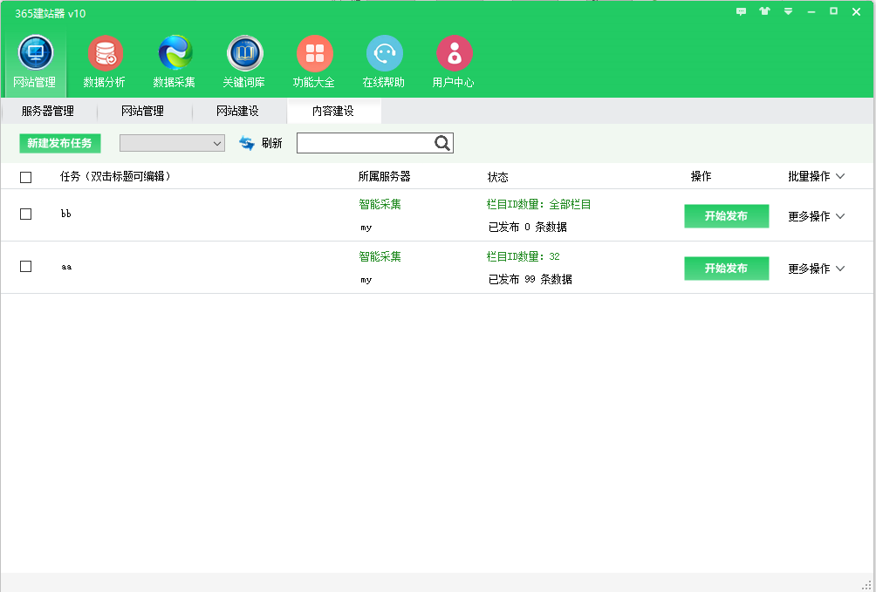Click 栏目ID数量: 全部栏目 status text
The height and width of the screenshot is (592, 876).
click(x=538, y=204)
